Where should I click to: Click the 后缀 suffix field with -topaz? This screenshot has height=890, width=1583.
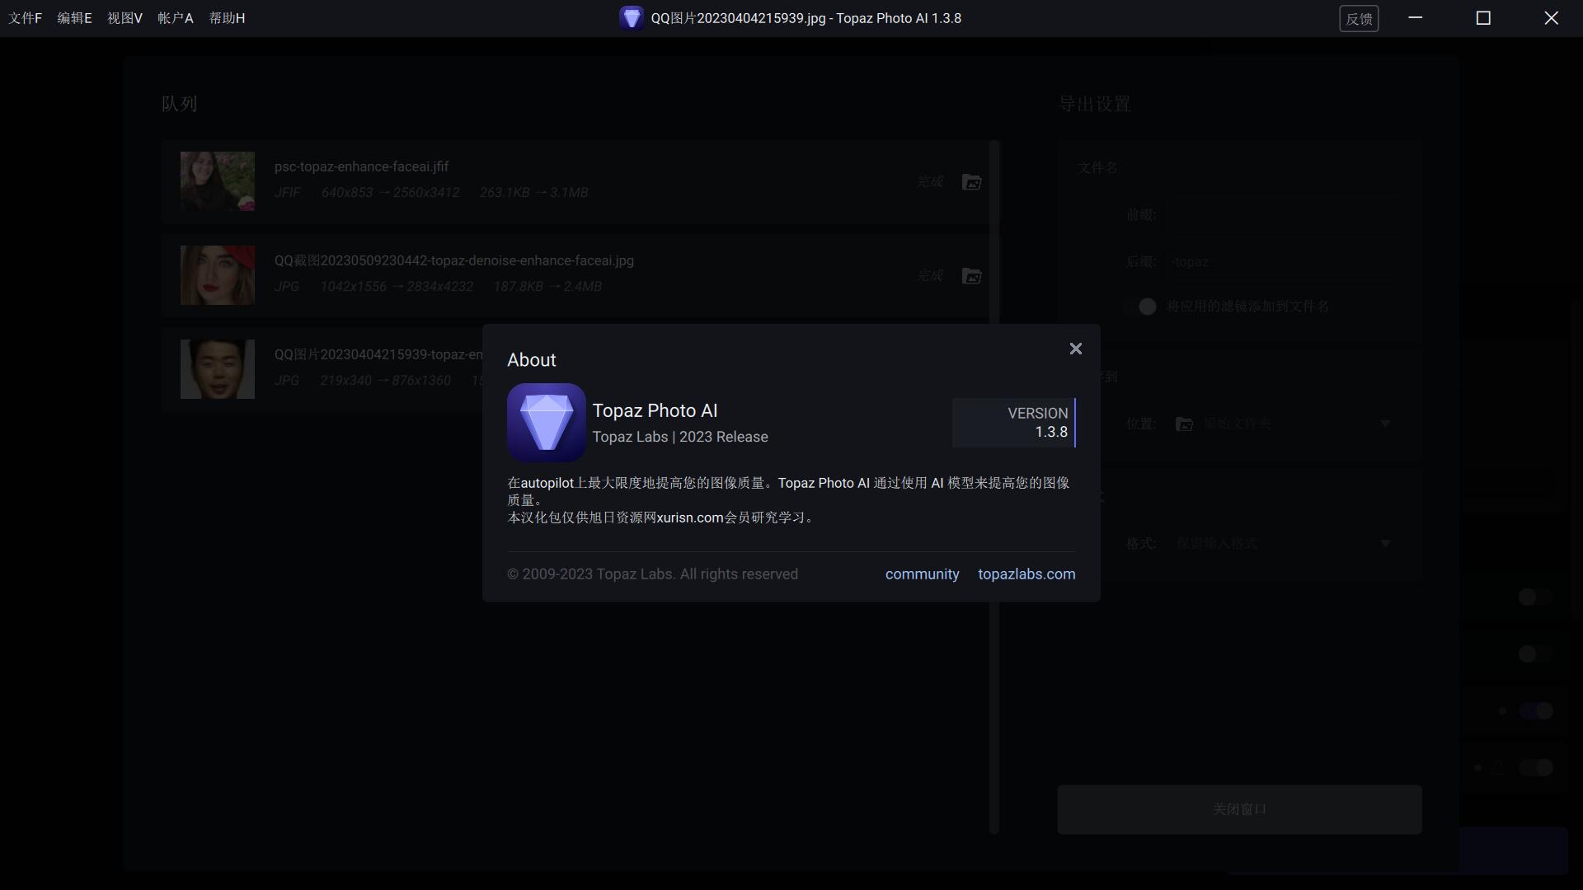point(1284,262)
